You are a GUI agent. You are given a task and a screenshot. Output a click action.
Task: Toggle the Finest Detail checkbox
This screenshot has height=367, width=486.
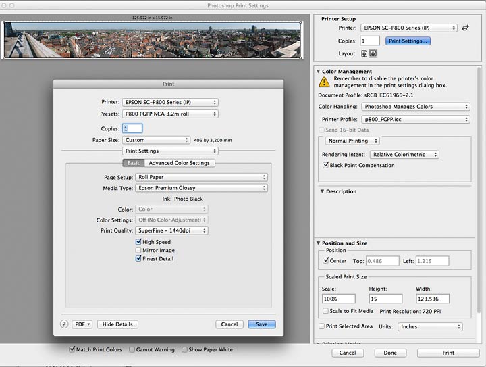tap(138, 258)
